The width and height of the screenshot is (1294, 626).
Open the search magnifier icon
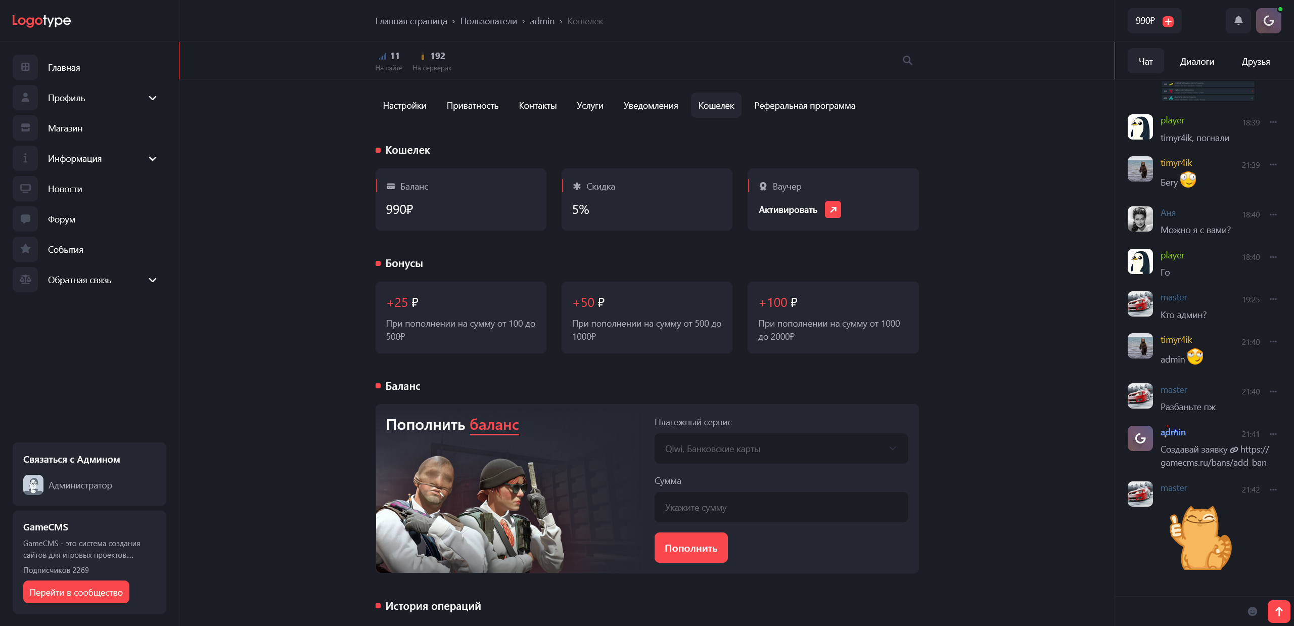907,61
